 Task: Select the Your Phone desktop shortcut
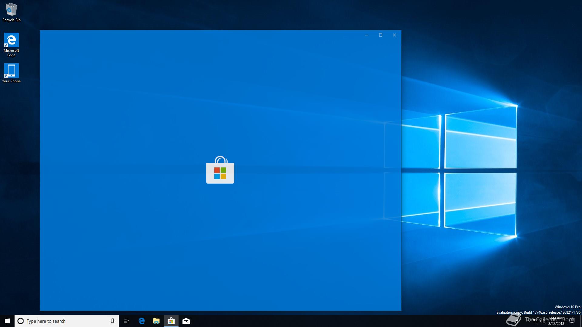[x=12, y=73]
